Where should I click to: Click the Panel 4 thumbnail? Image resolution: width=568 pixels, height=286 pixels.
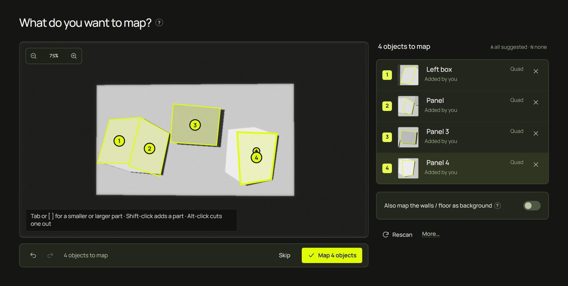pos(408,168)
